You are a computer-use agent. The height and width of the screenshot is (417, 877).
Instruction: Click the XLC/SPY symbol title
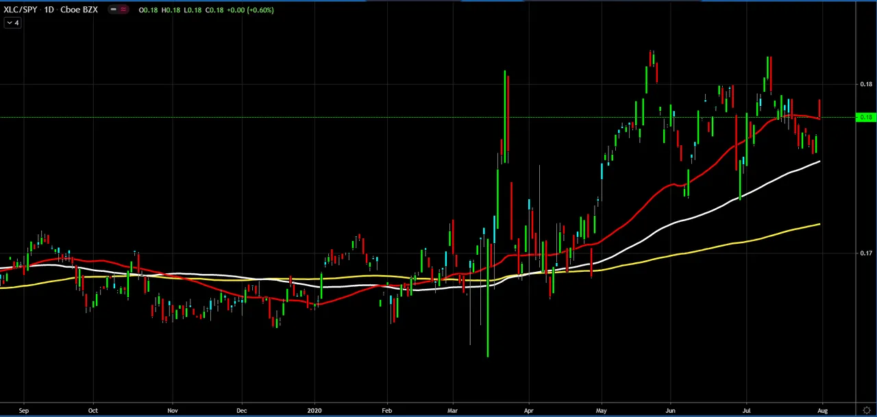coord(20,10)
